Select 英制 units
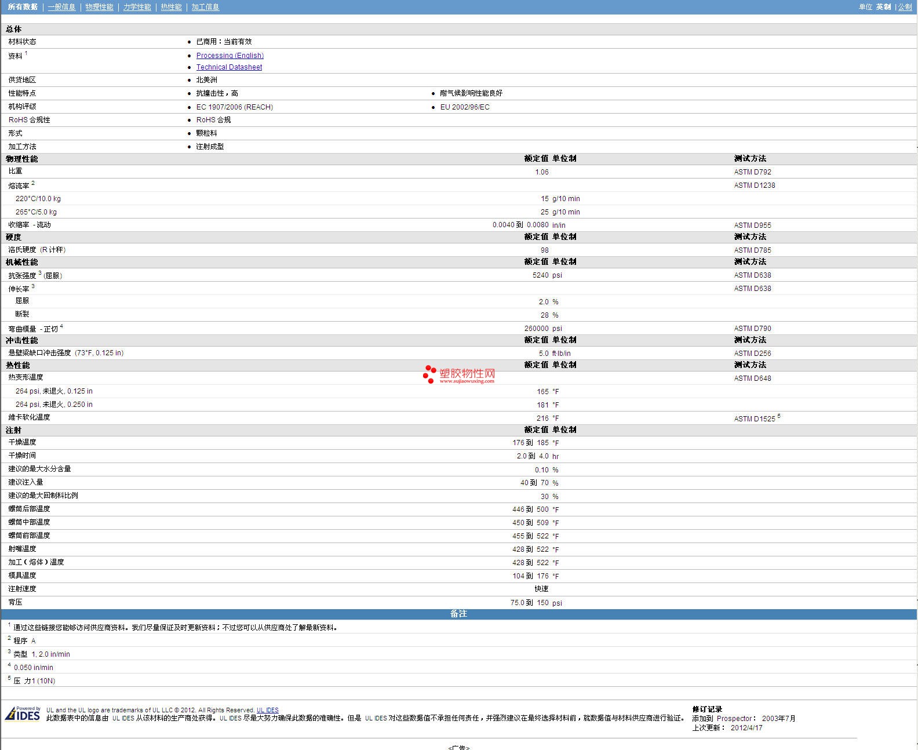Screen dimensions: 918x750 (883, 7)
